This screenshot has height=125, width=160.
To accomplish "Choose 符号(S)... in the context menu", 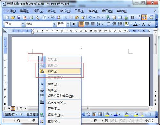I will click(x=60, y=109).
